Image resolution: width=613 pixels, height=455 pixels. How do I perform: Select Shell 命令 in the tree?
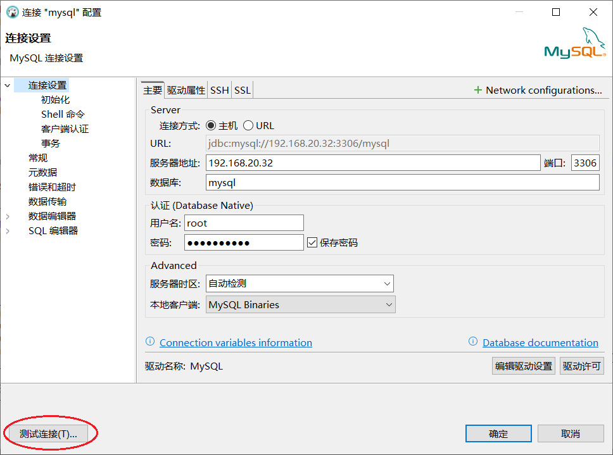pos(63,114)
